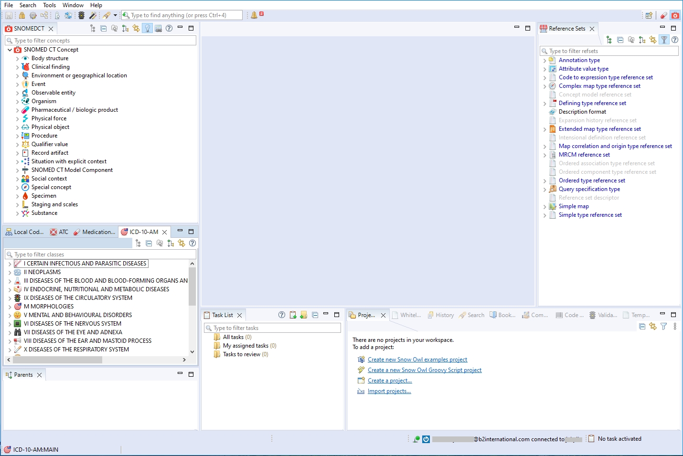The width and height of the screenshot is (683, 456).
Task: Click help icon in Task List panel
Action: click(x=282, y=315)
